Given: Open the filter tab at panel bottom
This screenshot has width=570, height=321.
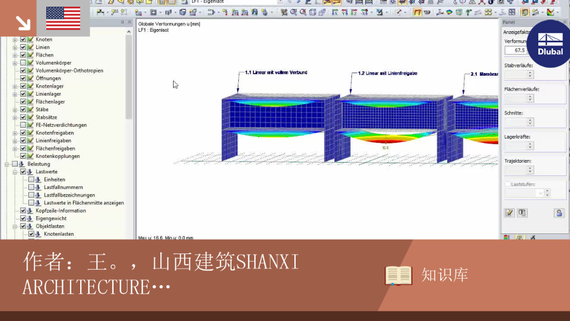Looking at the screenshot, I should point(533,237).
